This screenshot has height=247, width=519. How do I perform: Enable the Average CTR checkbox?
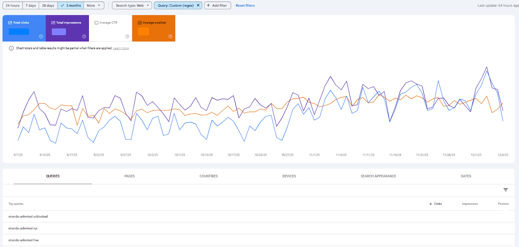pos(96,23)
